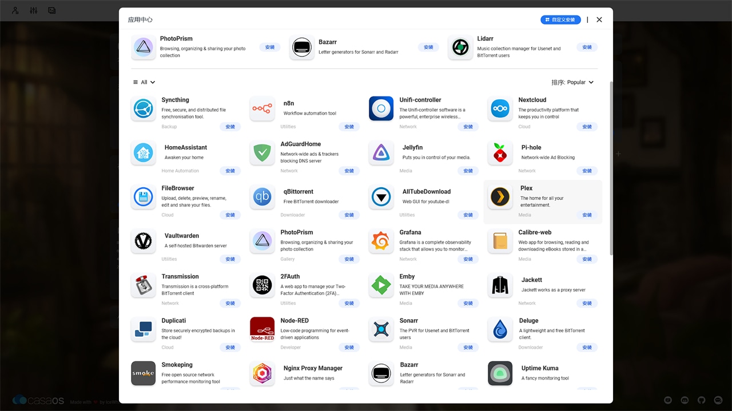Click the Backup label under Syncthing

click(x=169, y=127)
